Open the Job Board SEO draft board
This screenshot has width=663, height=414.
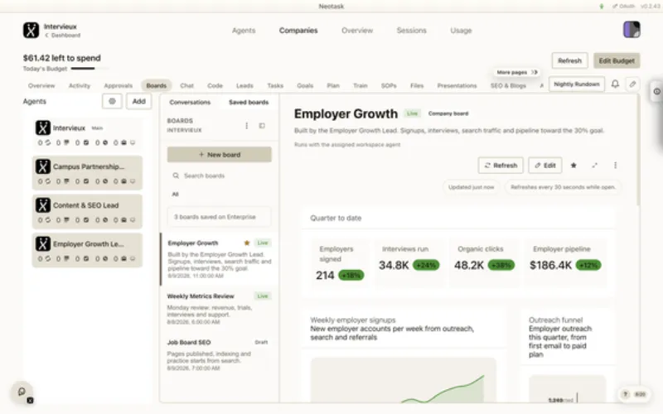219,355
